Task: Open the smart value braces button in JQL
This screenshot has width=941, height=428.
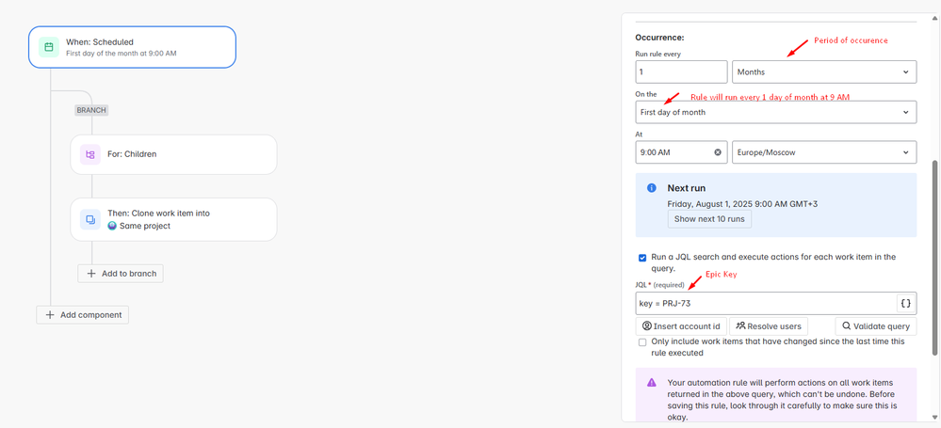Action: coord(906,303)
